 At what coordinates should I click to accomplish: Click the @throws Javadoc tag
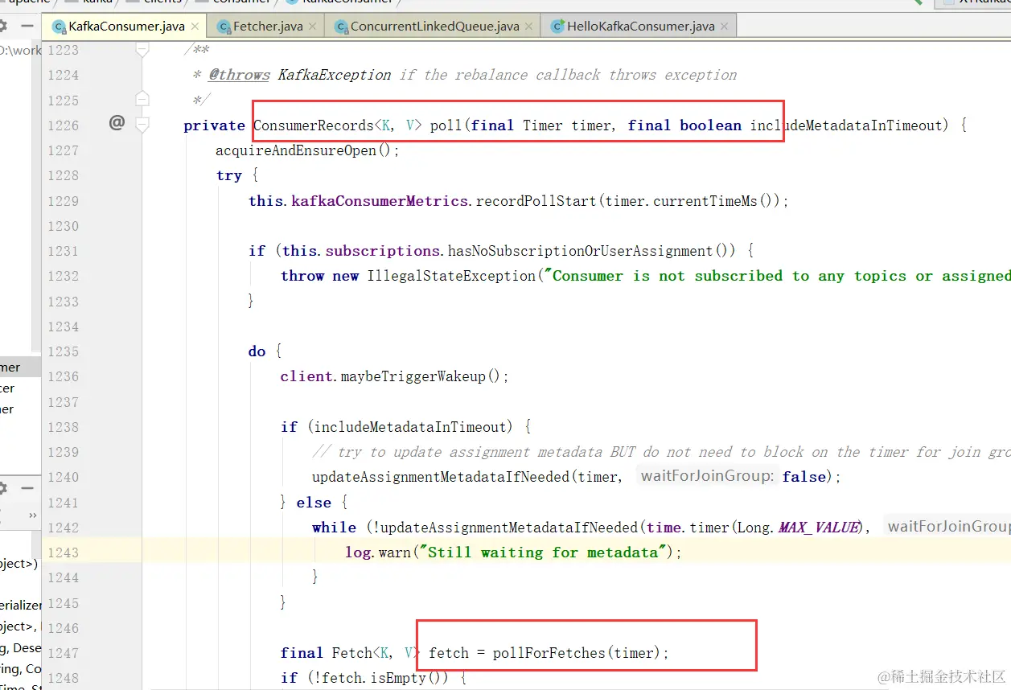click(239, 75)
